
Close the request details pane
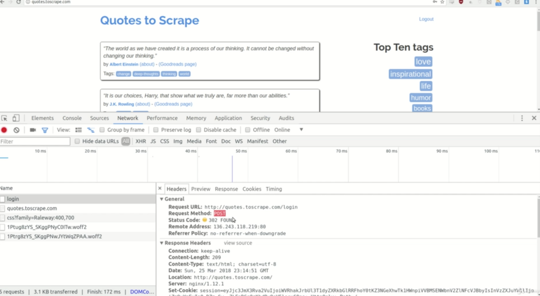(160, 188)
